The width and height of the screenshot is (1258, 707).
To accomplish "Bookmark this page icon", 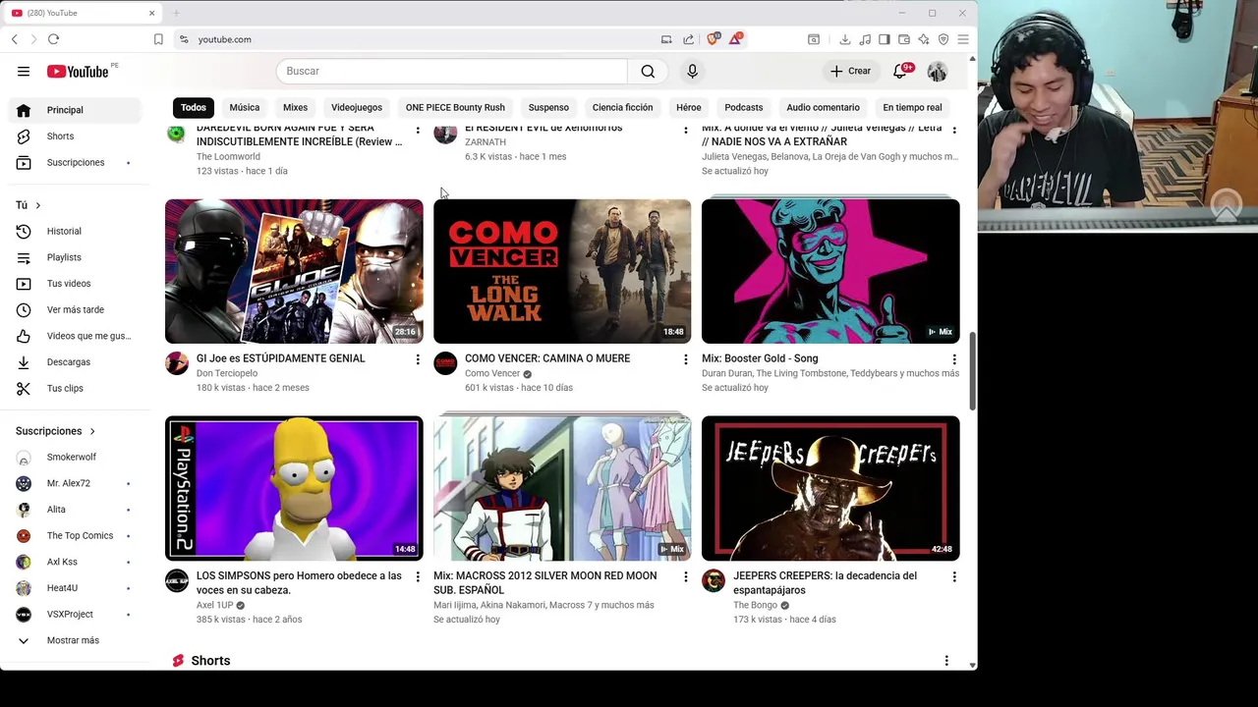I will pos(158,39).
